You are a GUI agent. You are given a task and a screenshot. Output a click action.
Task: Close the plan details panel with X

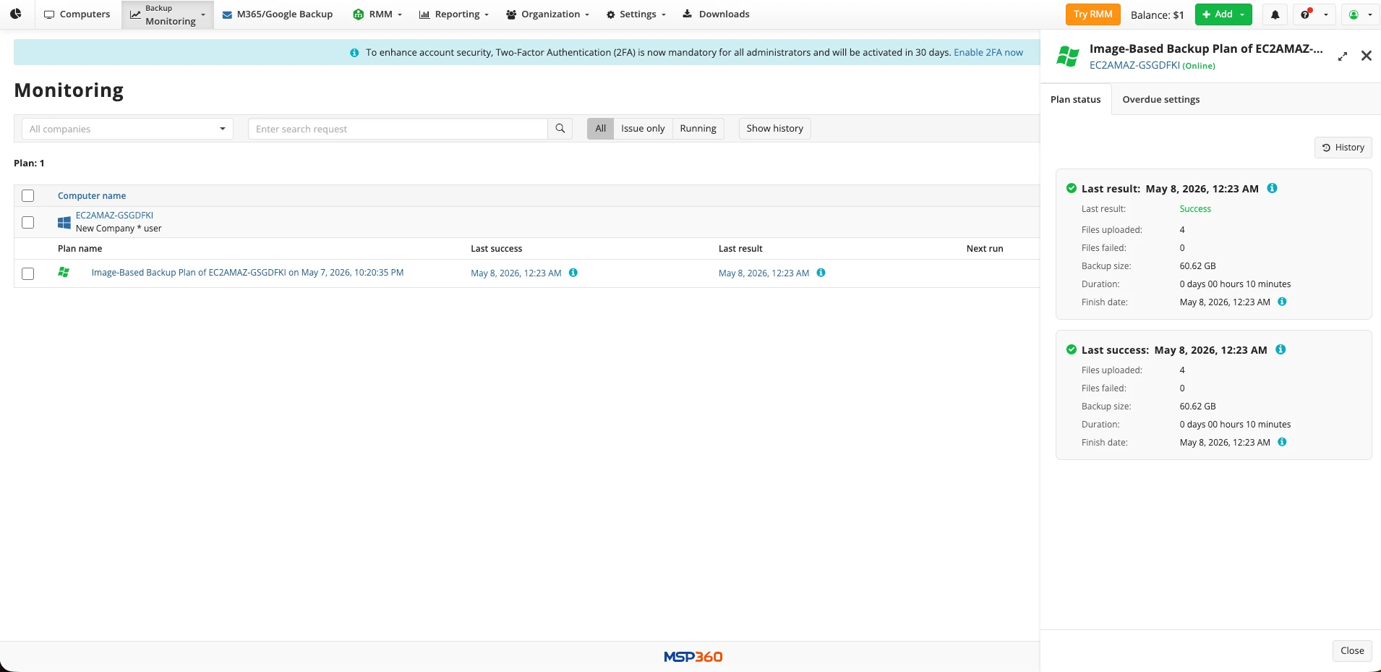point(1367,56)
